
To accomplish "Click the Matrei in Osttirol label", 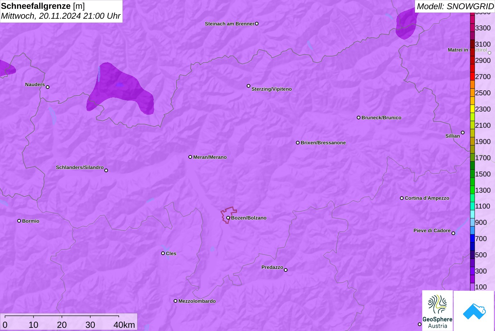I will pyautogui.click(x=467, y=50).
